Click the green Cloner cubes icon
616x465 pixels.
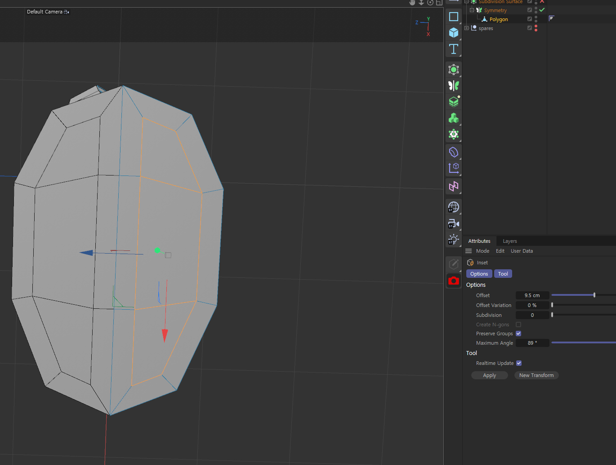[x=454, y=118]
